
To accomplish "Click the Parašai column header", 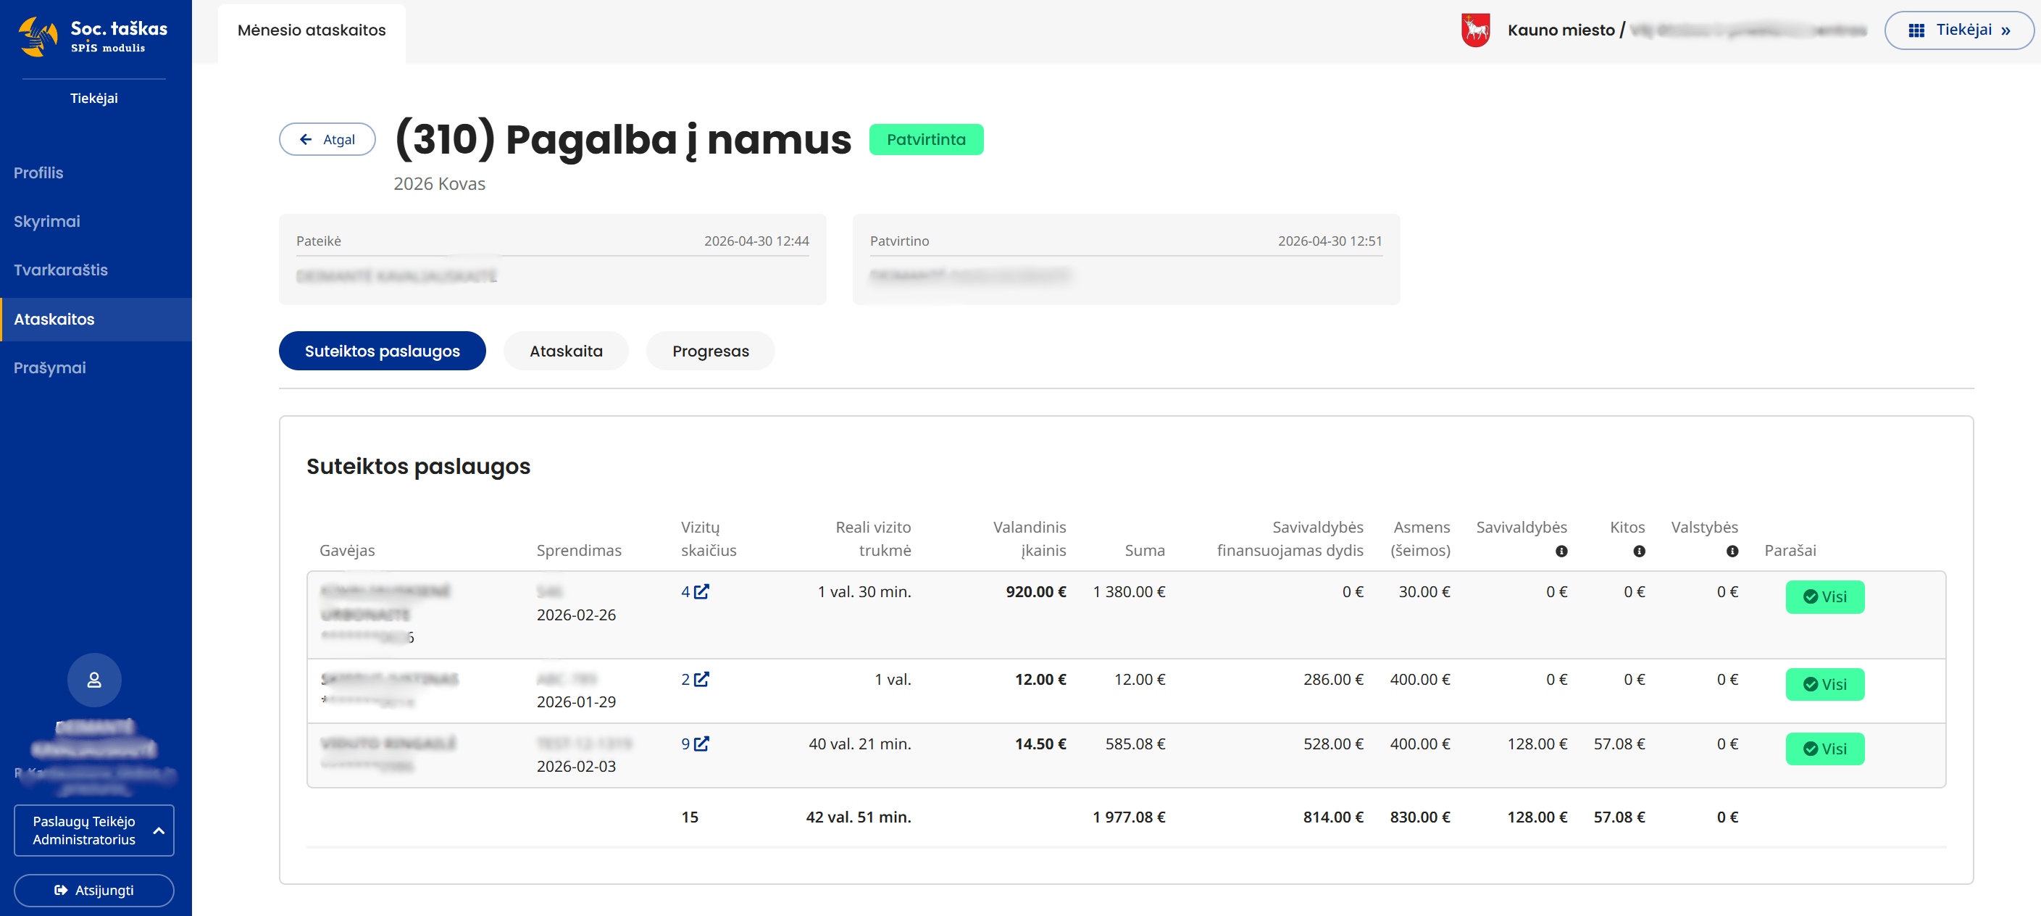I will pyautogui.click(x=1790, y=551).
